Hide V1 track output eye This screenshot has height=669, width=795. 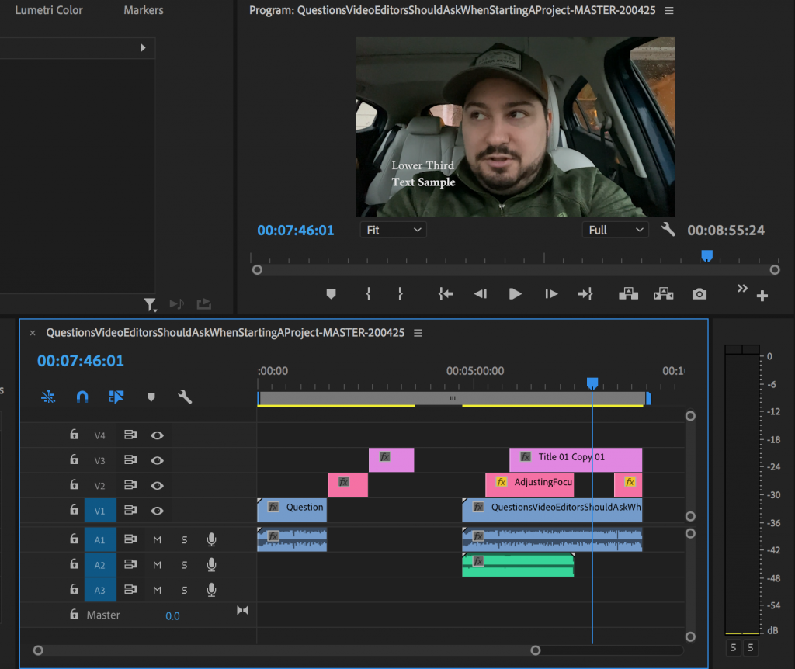[157, 511]
